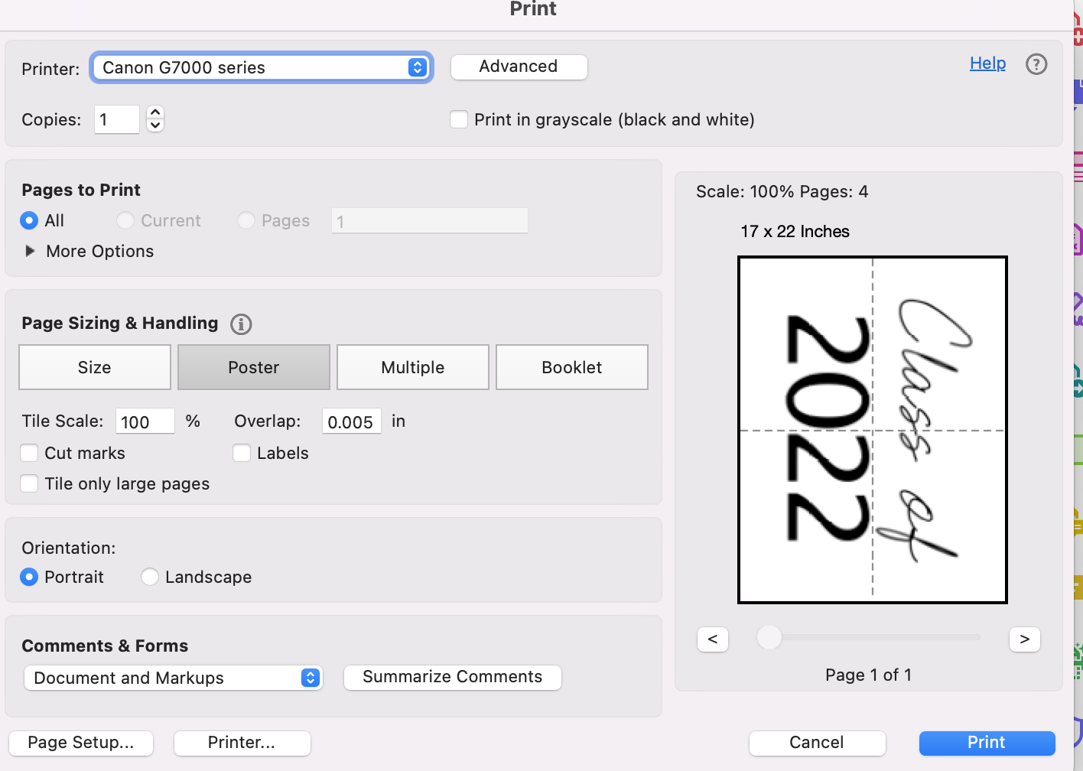Click the blue Print button
1083x771 pixels.
(x=987, y=743)
